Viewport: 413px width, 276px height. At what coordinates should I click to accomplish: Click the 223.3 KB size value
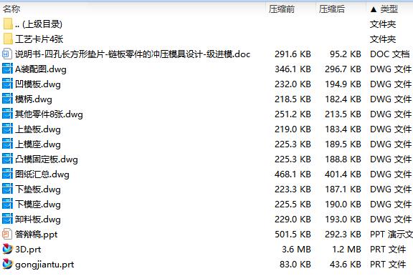(293, 189)
